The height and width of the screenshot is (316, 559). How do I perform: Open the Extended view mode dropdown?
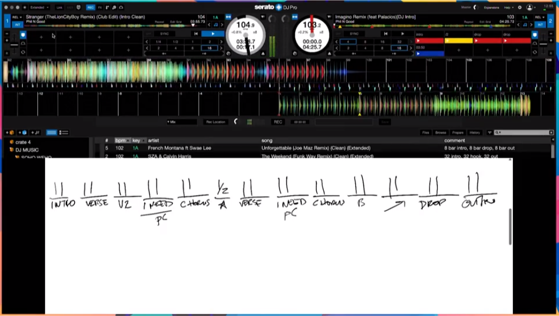39,7
